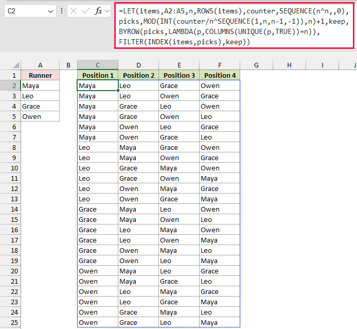The image size is (357, 329).
Task: Click inside the LET formula text
Action: [234, 26]
